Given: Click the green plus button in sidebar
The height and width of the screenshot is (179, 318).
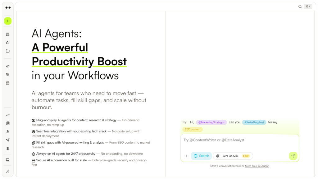Looking at the screenshot, I should click(x=8, y=21).
